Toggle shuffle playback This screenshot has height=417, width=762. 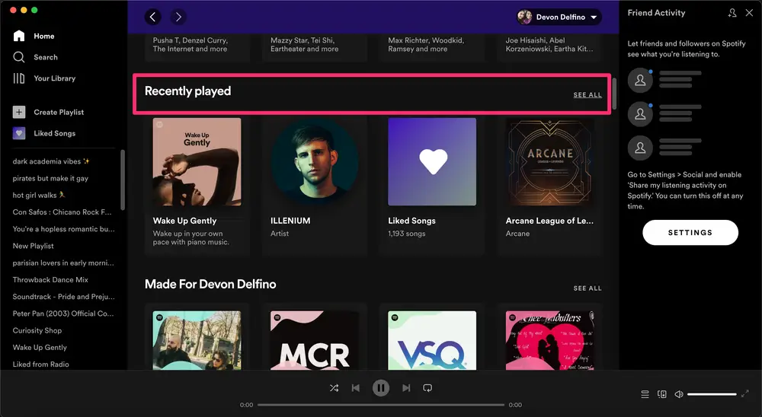pyautogui.click(x=334, y=388)
